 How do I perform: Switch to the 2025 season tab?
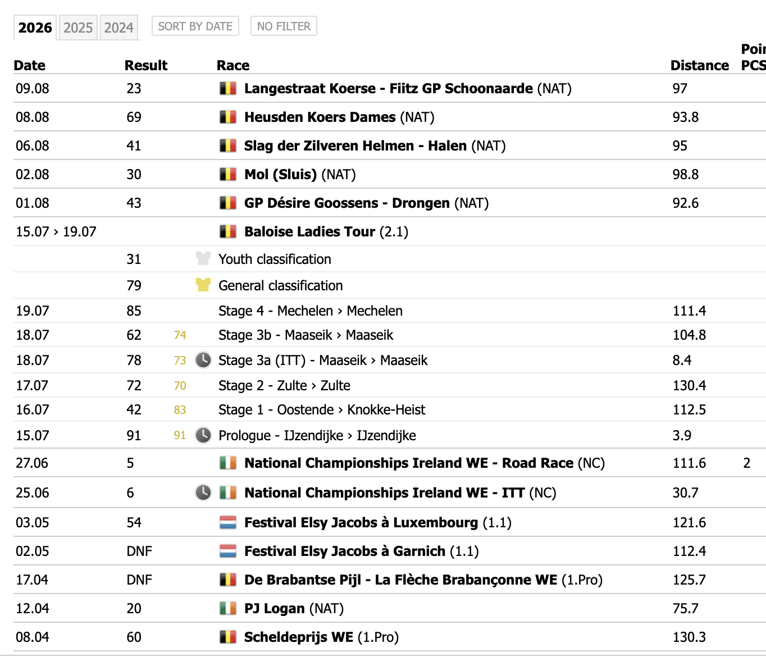pos(78,28)
